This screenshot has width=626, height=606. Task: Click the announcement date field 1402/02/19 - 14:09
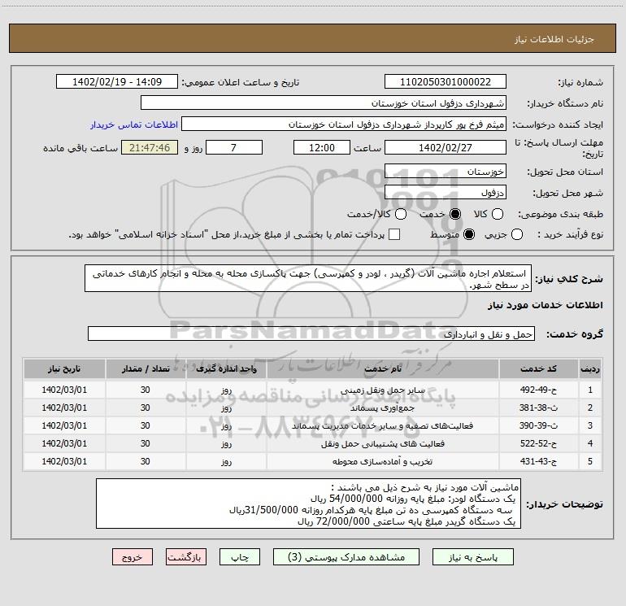coord(117,82)
